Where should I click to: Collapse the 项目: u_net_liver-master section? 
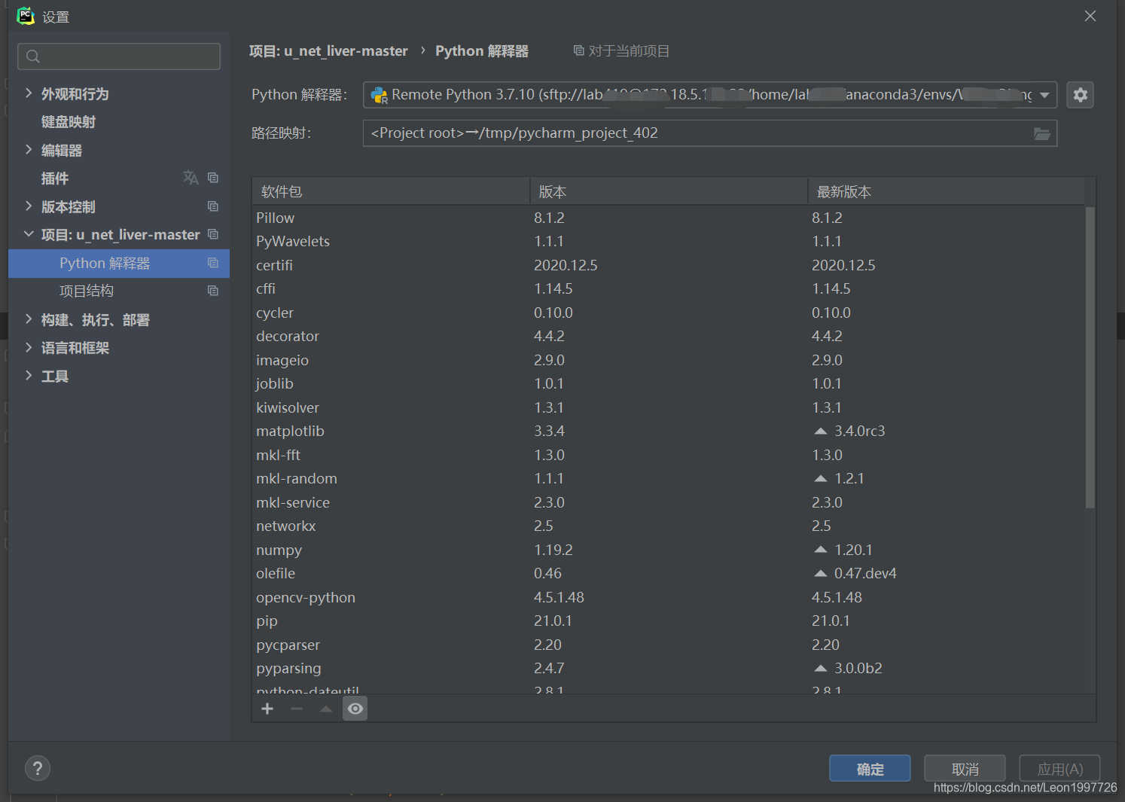click(29, 234)
